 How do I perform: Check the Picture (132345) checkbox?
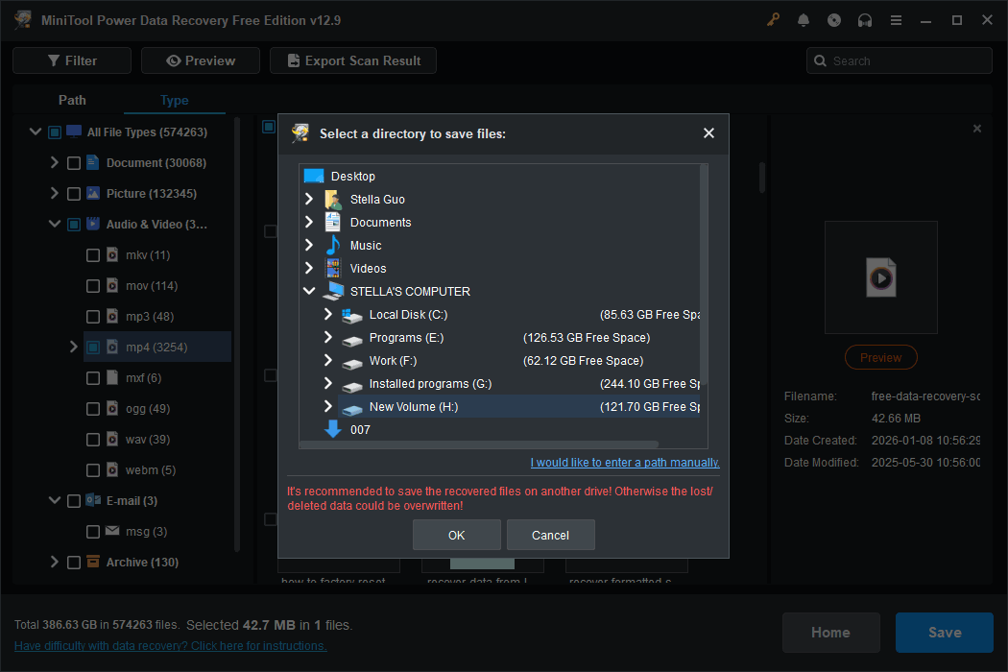74,194
